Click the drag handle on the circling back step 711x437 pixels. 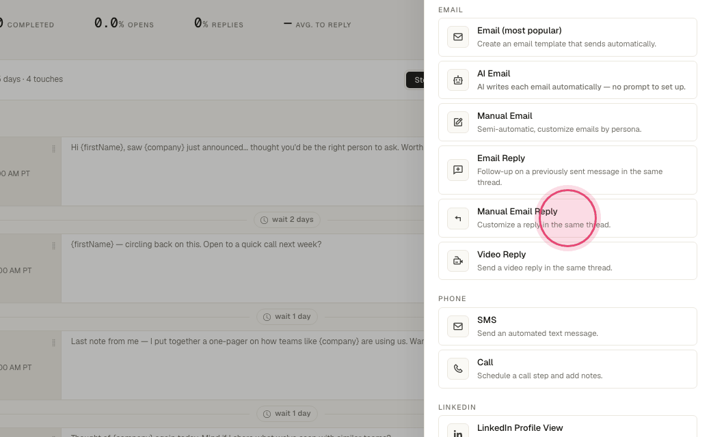pyautogui.click(x=53, y=245)
